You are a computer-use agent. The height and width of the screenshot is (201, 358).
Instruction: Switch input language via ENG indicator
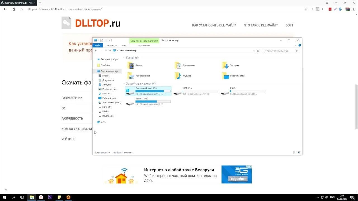[332, 197]
